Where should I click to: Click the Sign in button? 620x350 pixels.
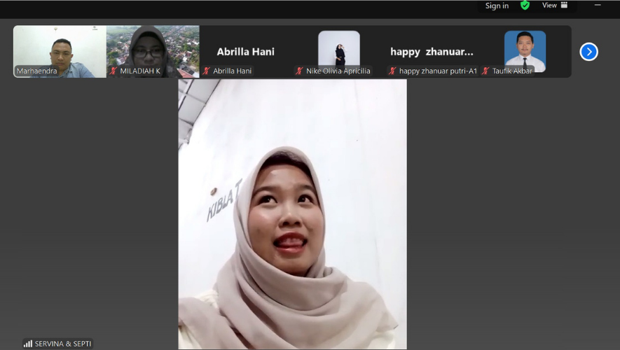[497, 6]
